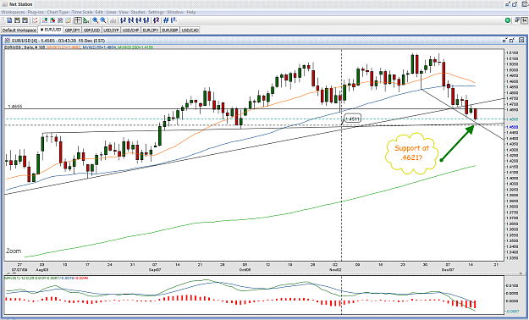The image size is (529, 320).
Task: Click the third blue arrows study icon
Action: pyautogui.click(x=139, y=20)
